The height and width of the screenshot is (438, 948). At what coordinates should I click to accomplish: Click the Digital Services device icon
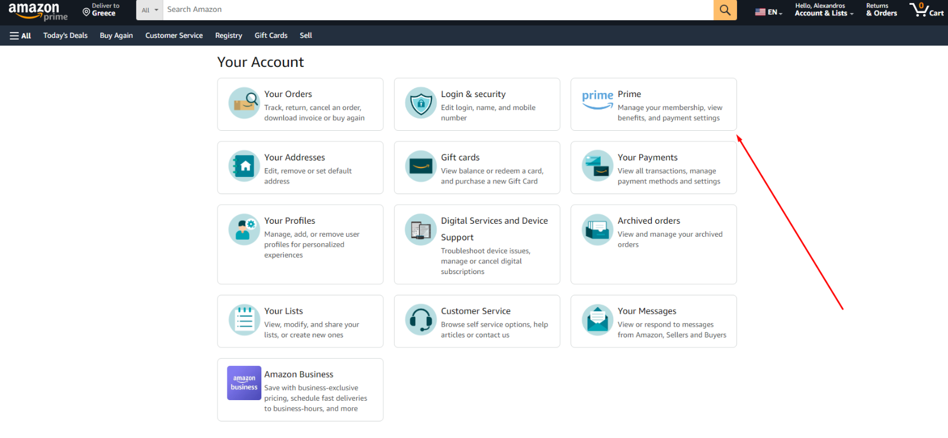click(421, 230)
